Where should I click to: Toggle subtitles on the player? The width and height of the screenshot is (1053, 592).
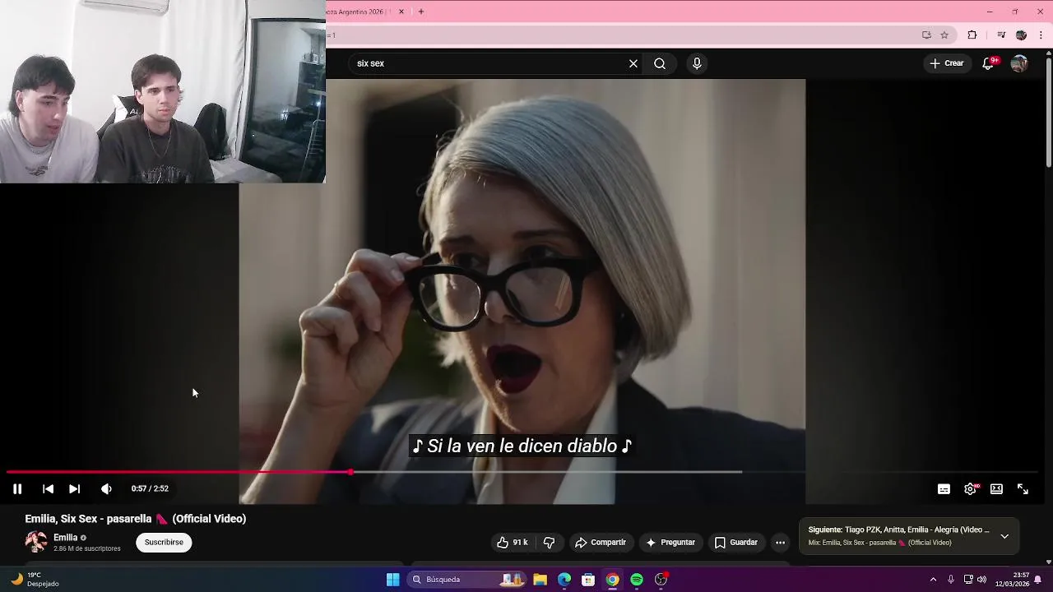[x=944, y=488]
